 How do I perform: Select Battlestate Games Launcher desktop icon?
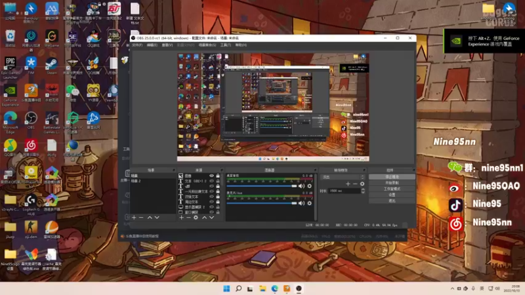click(52, 123)
